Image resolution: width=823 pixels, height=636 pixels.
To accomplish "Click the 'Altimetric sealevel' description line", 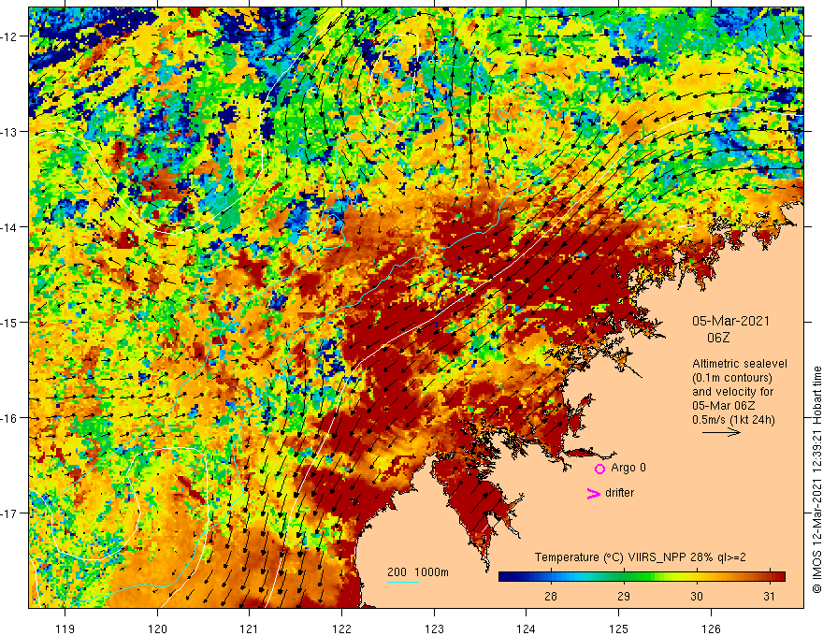I will (x=740, y=364).
